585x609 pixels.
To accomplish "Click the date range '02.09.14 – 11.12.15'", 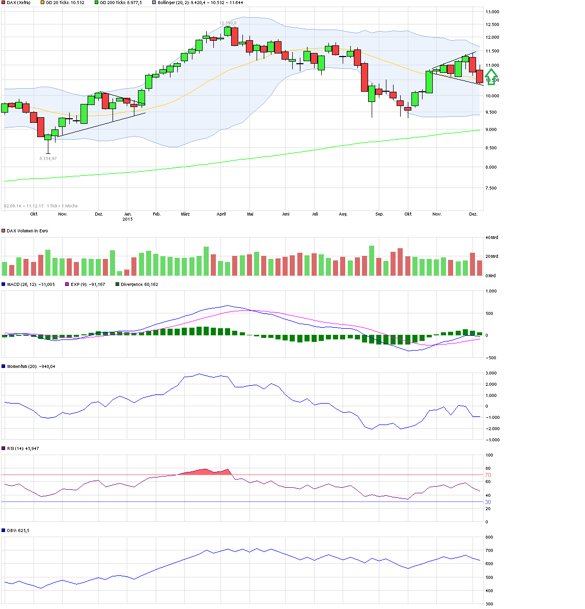I will (x=23, y=206).
